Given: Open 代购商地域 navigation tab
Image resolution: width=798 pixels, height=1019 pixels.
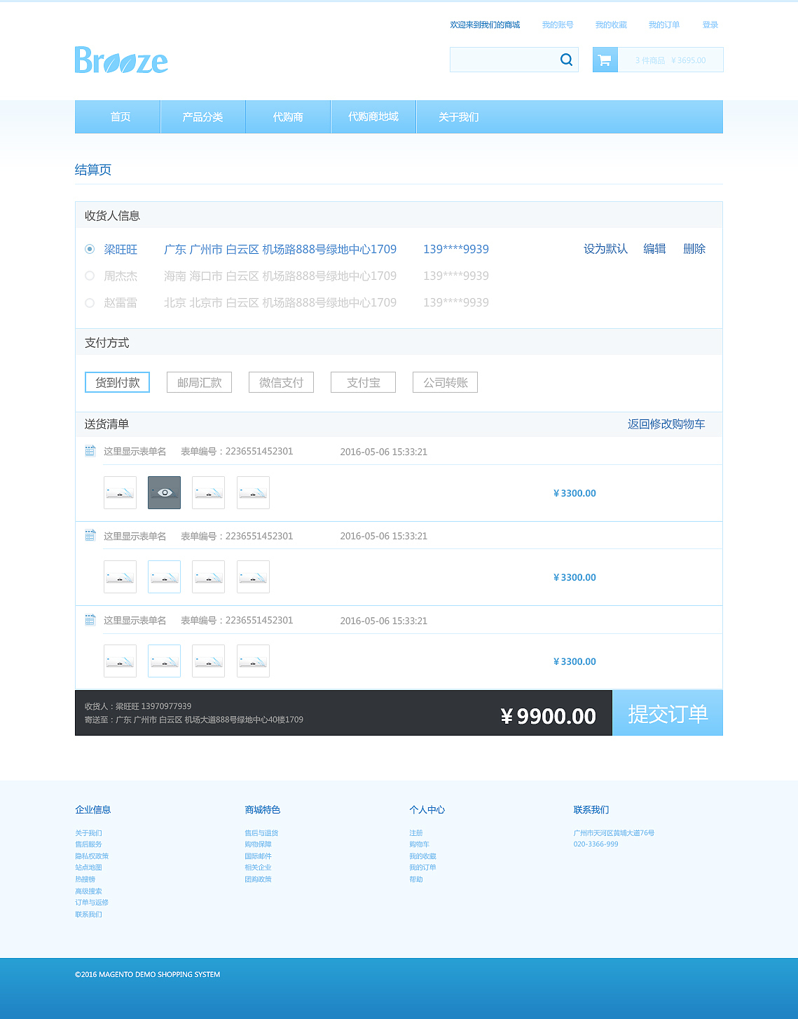Looking at the screenshot, I should tap(373, 116).
